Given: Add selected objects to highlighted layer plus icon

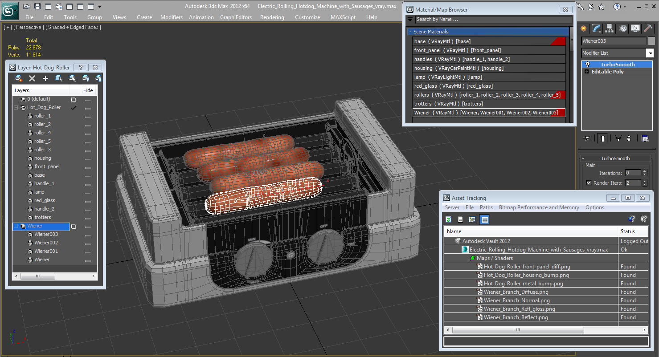Looking at the screenshot, I should [45, 78].
